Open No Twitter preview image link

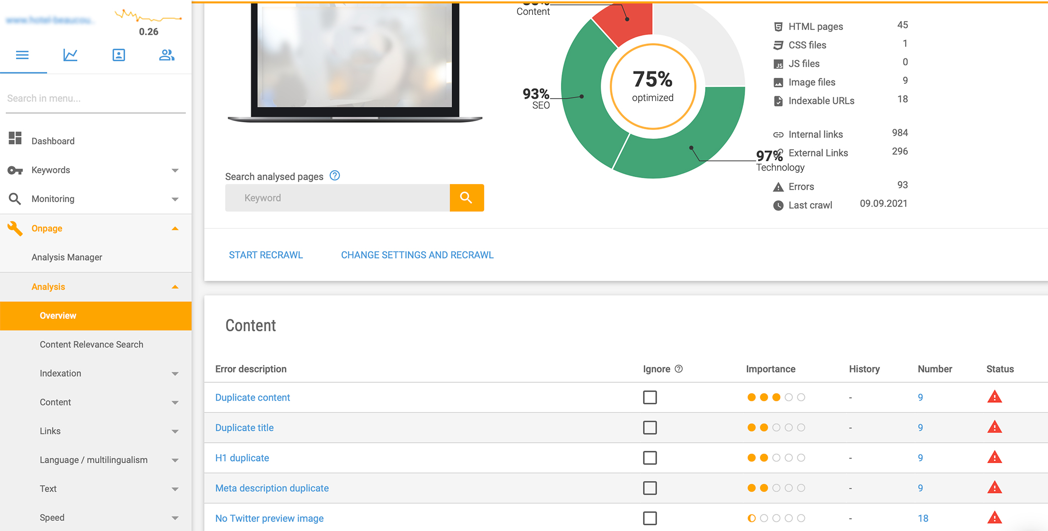(269, 519)
